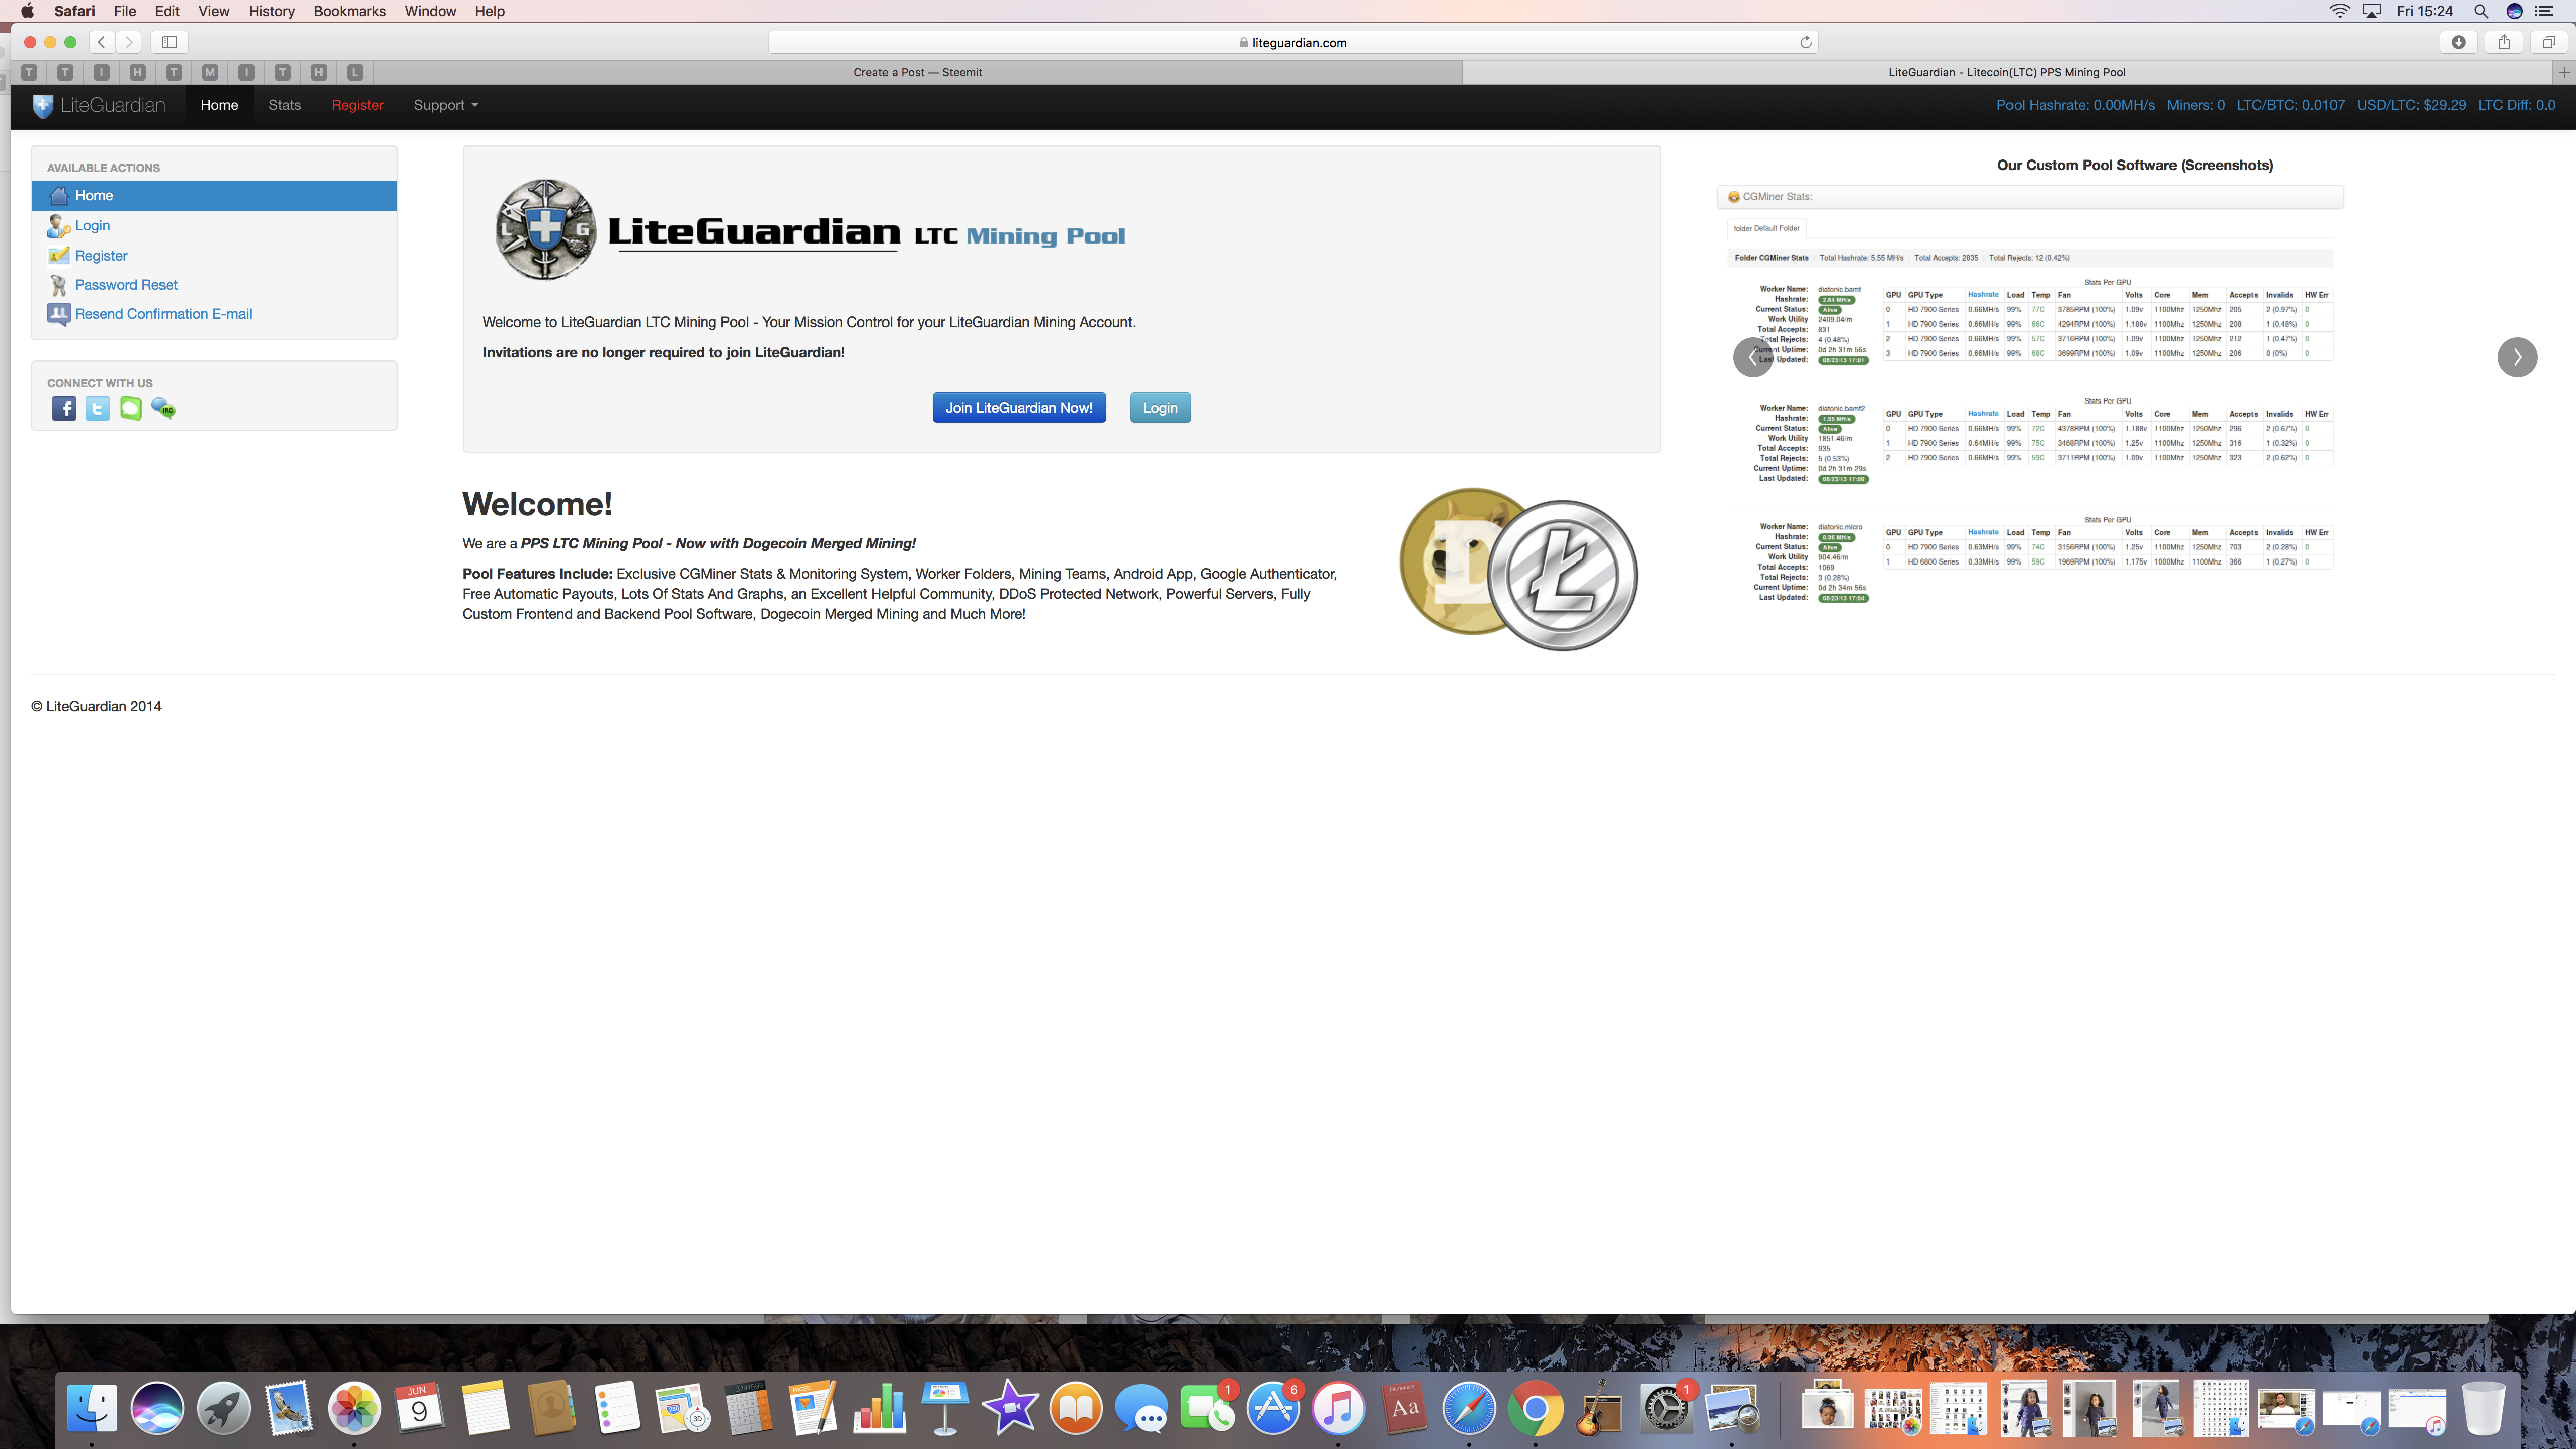
Task: Launch iMovie from the Dock
Action: (1010, 1408)
